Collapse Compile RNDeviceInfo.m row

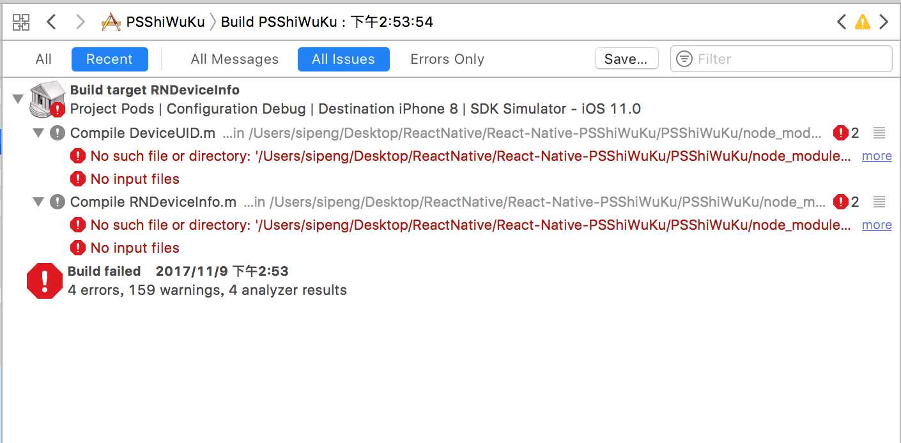(38, 202)
